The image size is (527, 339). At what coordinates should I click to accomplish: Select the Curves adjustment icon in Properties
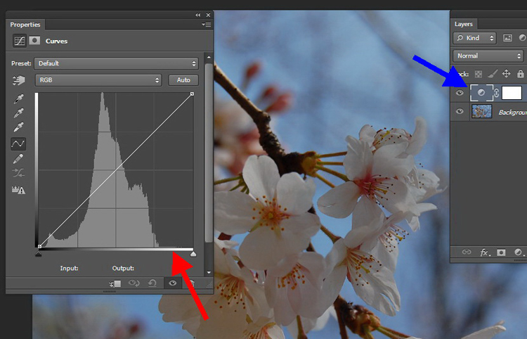point(20,41)
